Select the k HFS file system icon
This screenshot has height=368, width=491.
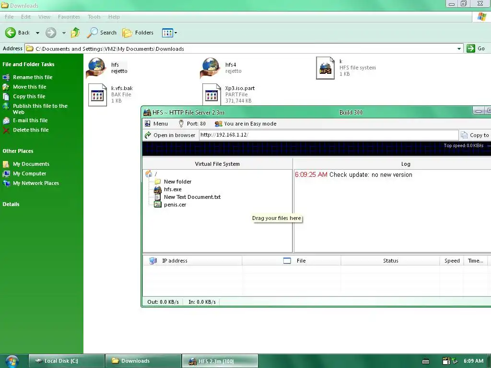pyautogui.click(x=326, y=68)
